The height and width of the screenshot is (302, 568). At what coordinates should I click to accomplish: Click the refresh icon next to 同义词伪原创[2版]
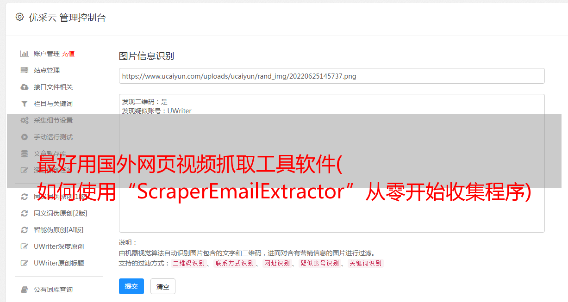tap(25, 213)
